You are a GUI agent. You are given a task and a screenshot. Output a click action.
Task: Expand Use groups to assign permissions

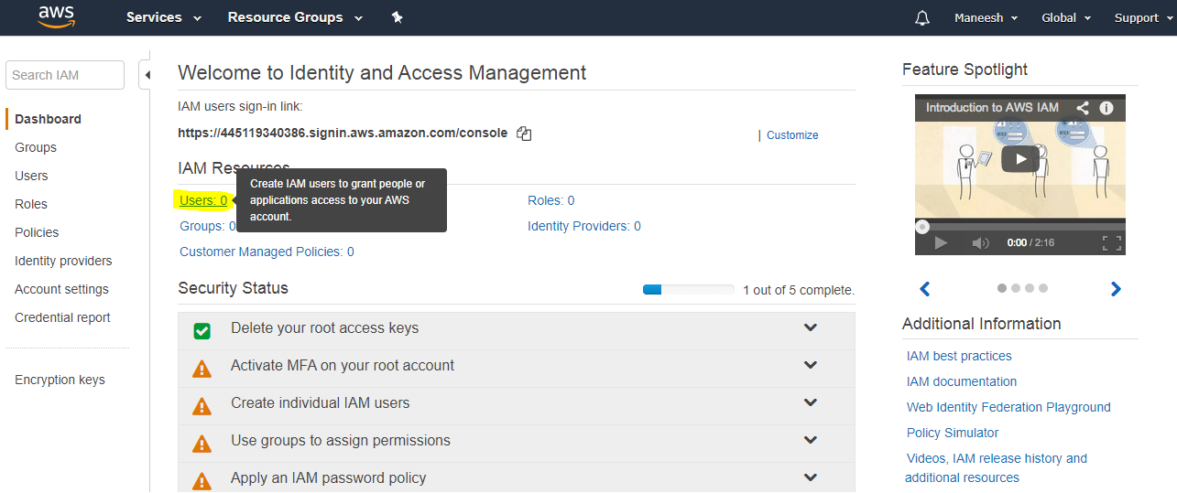[811, 440]
